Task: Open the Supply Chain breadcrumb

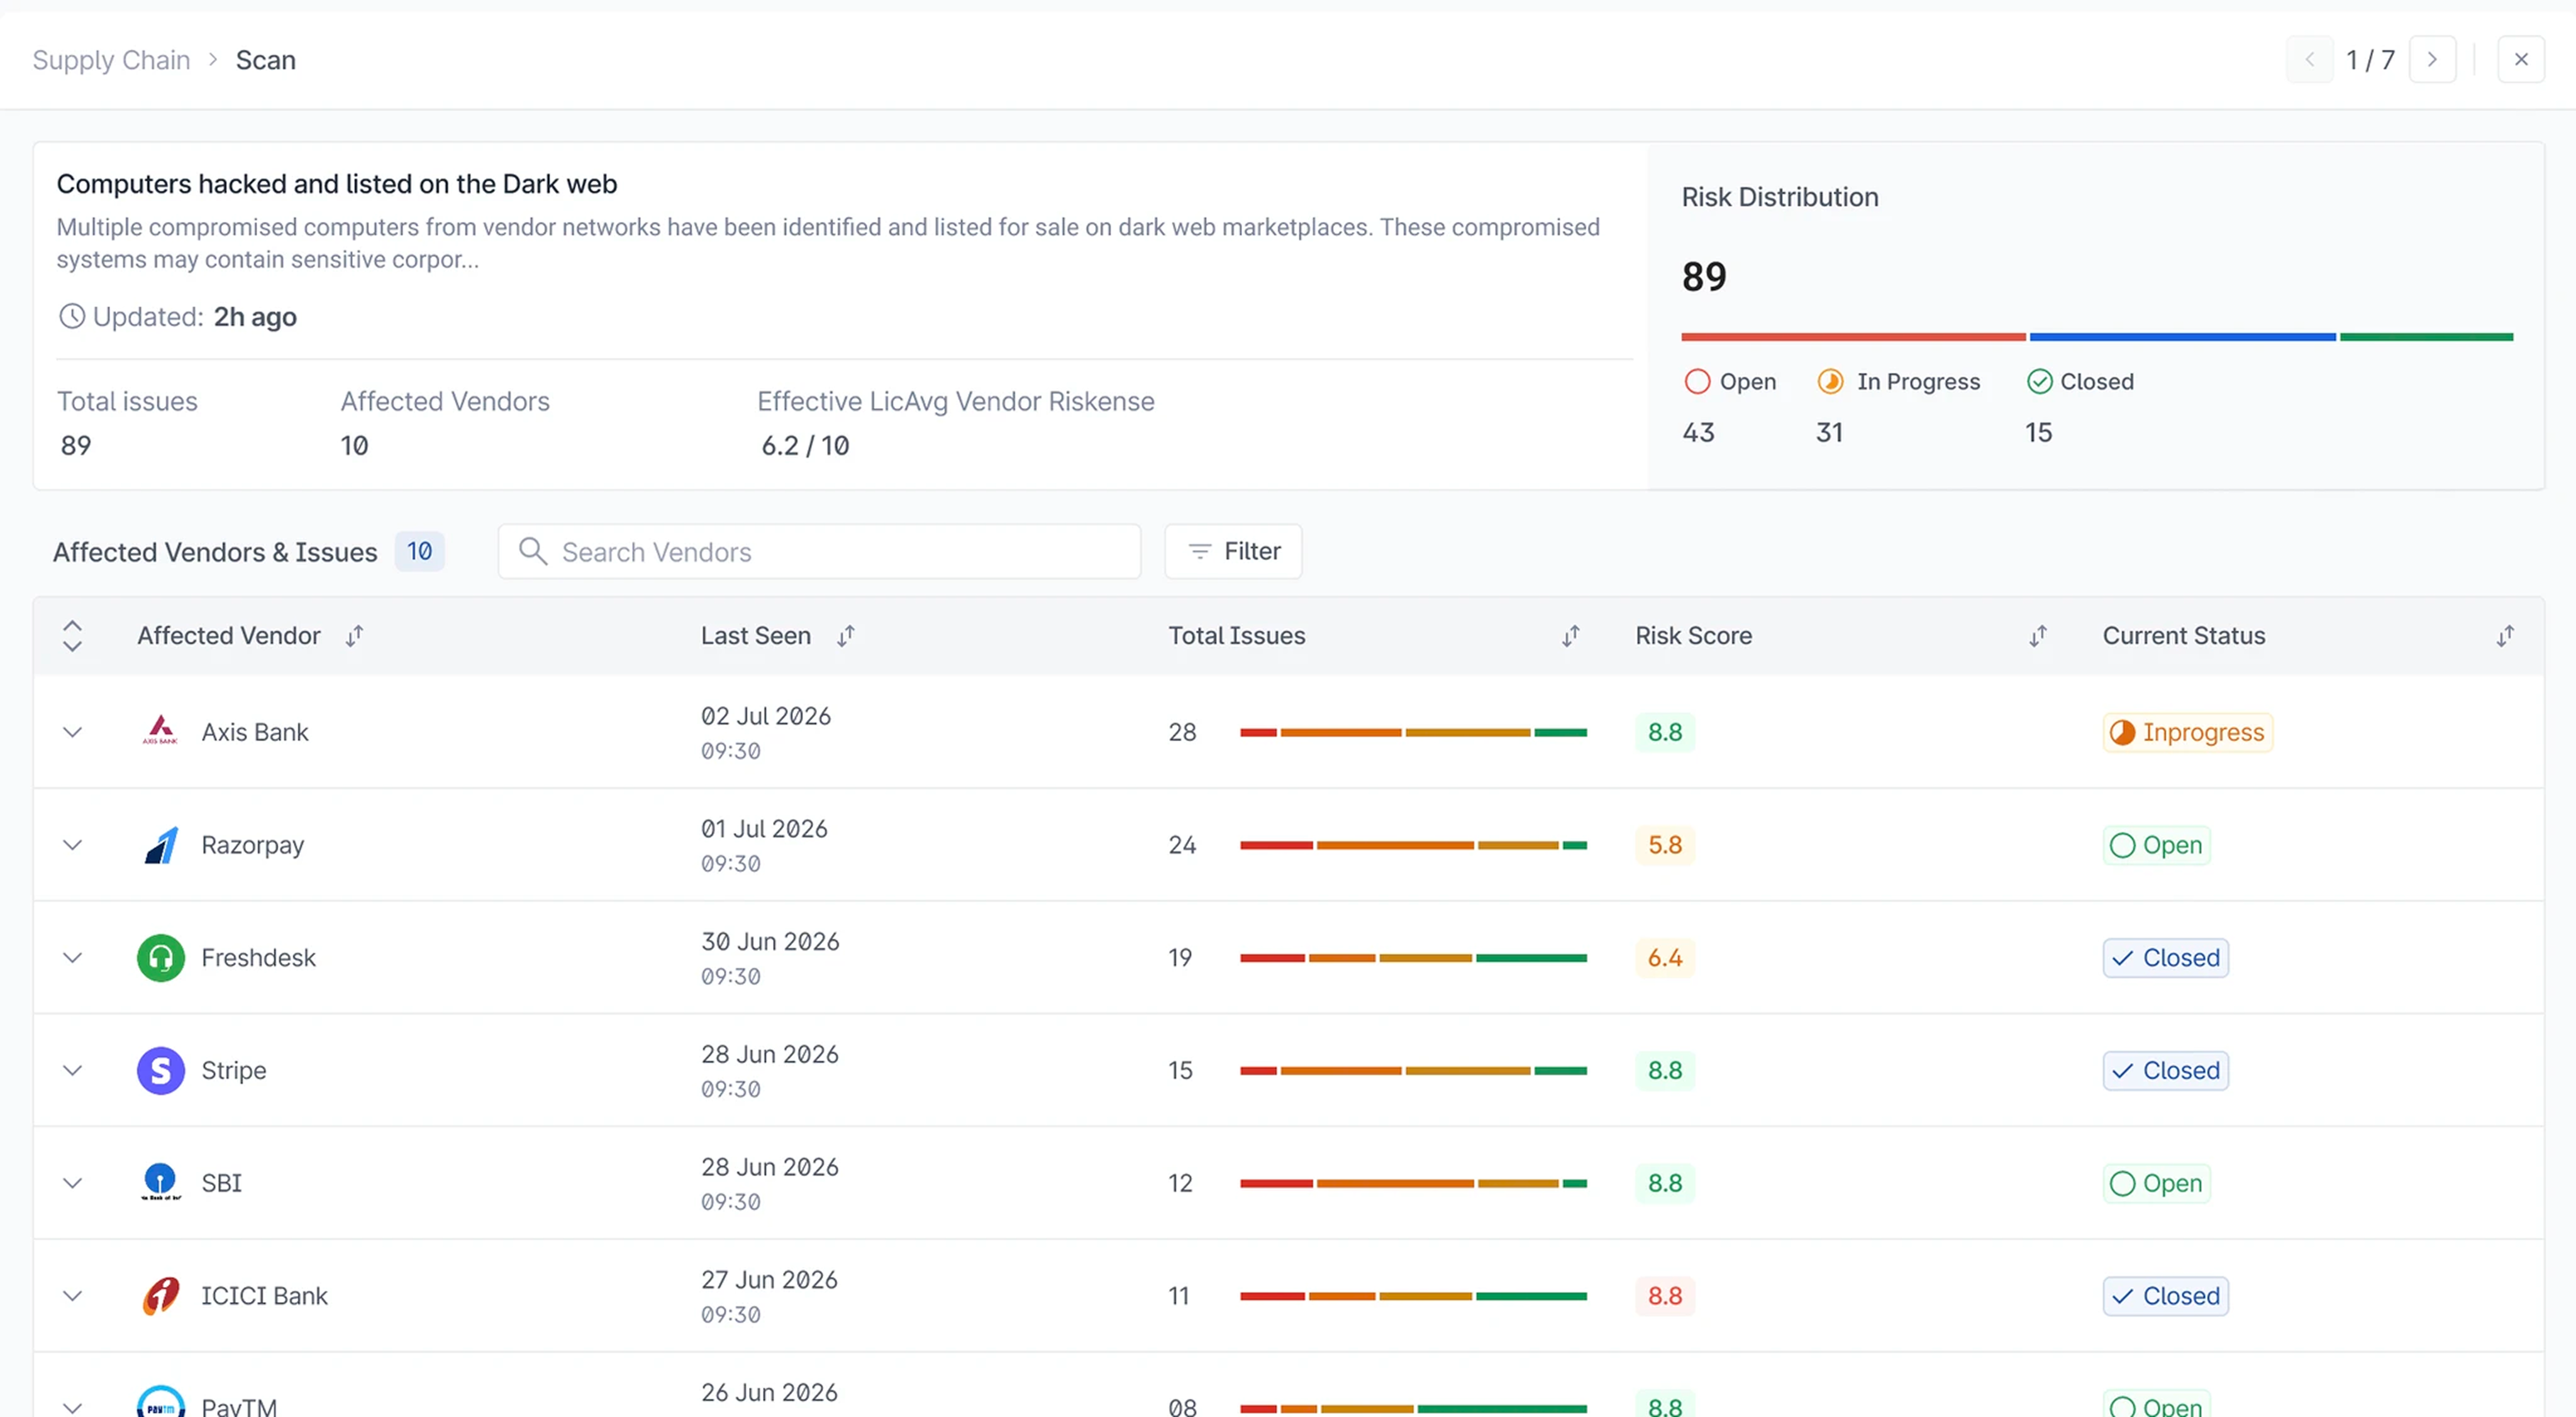Action: (x=111, y=60)
